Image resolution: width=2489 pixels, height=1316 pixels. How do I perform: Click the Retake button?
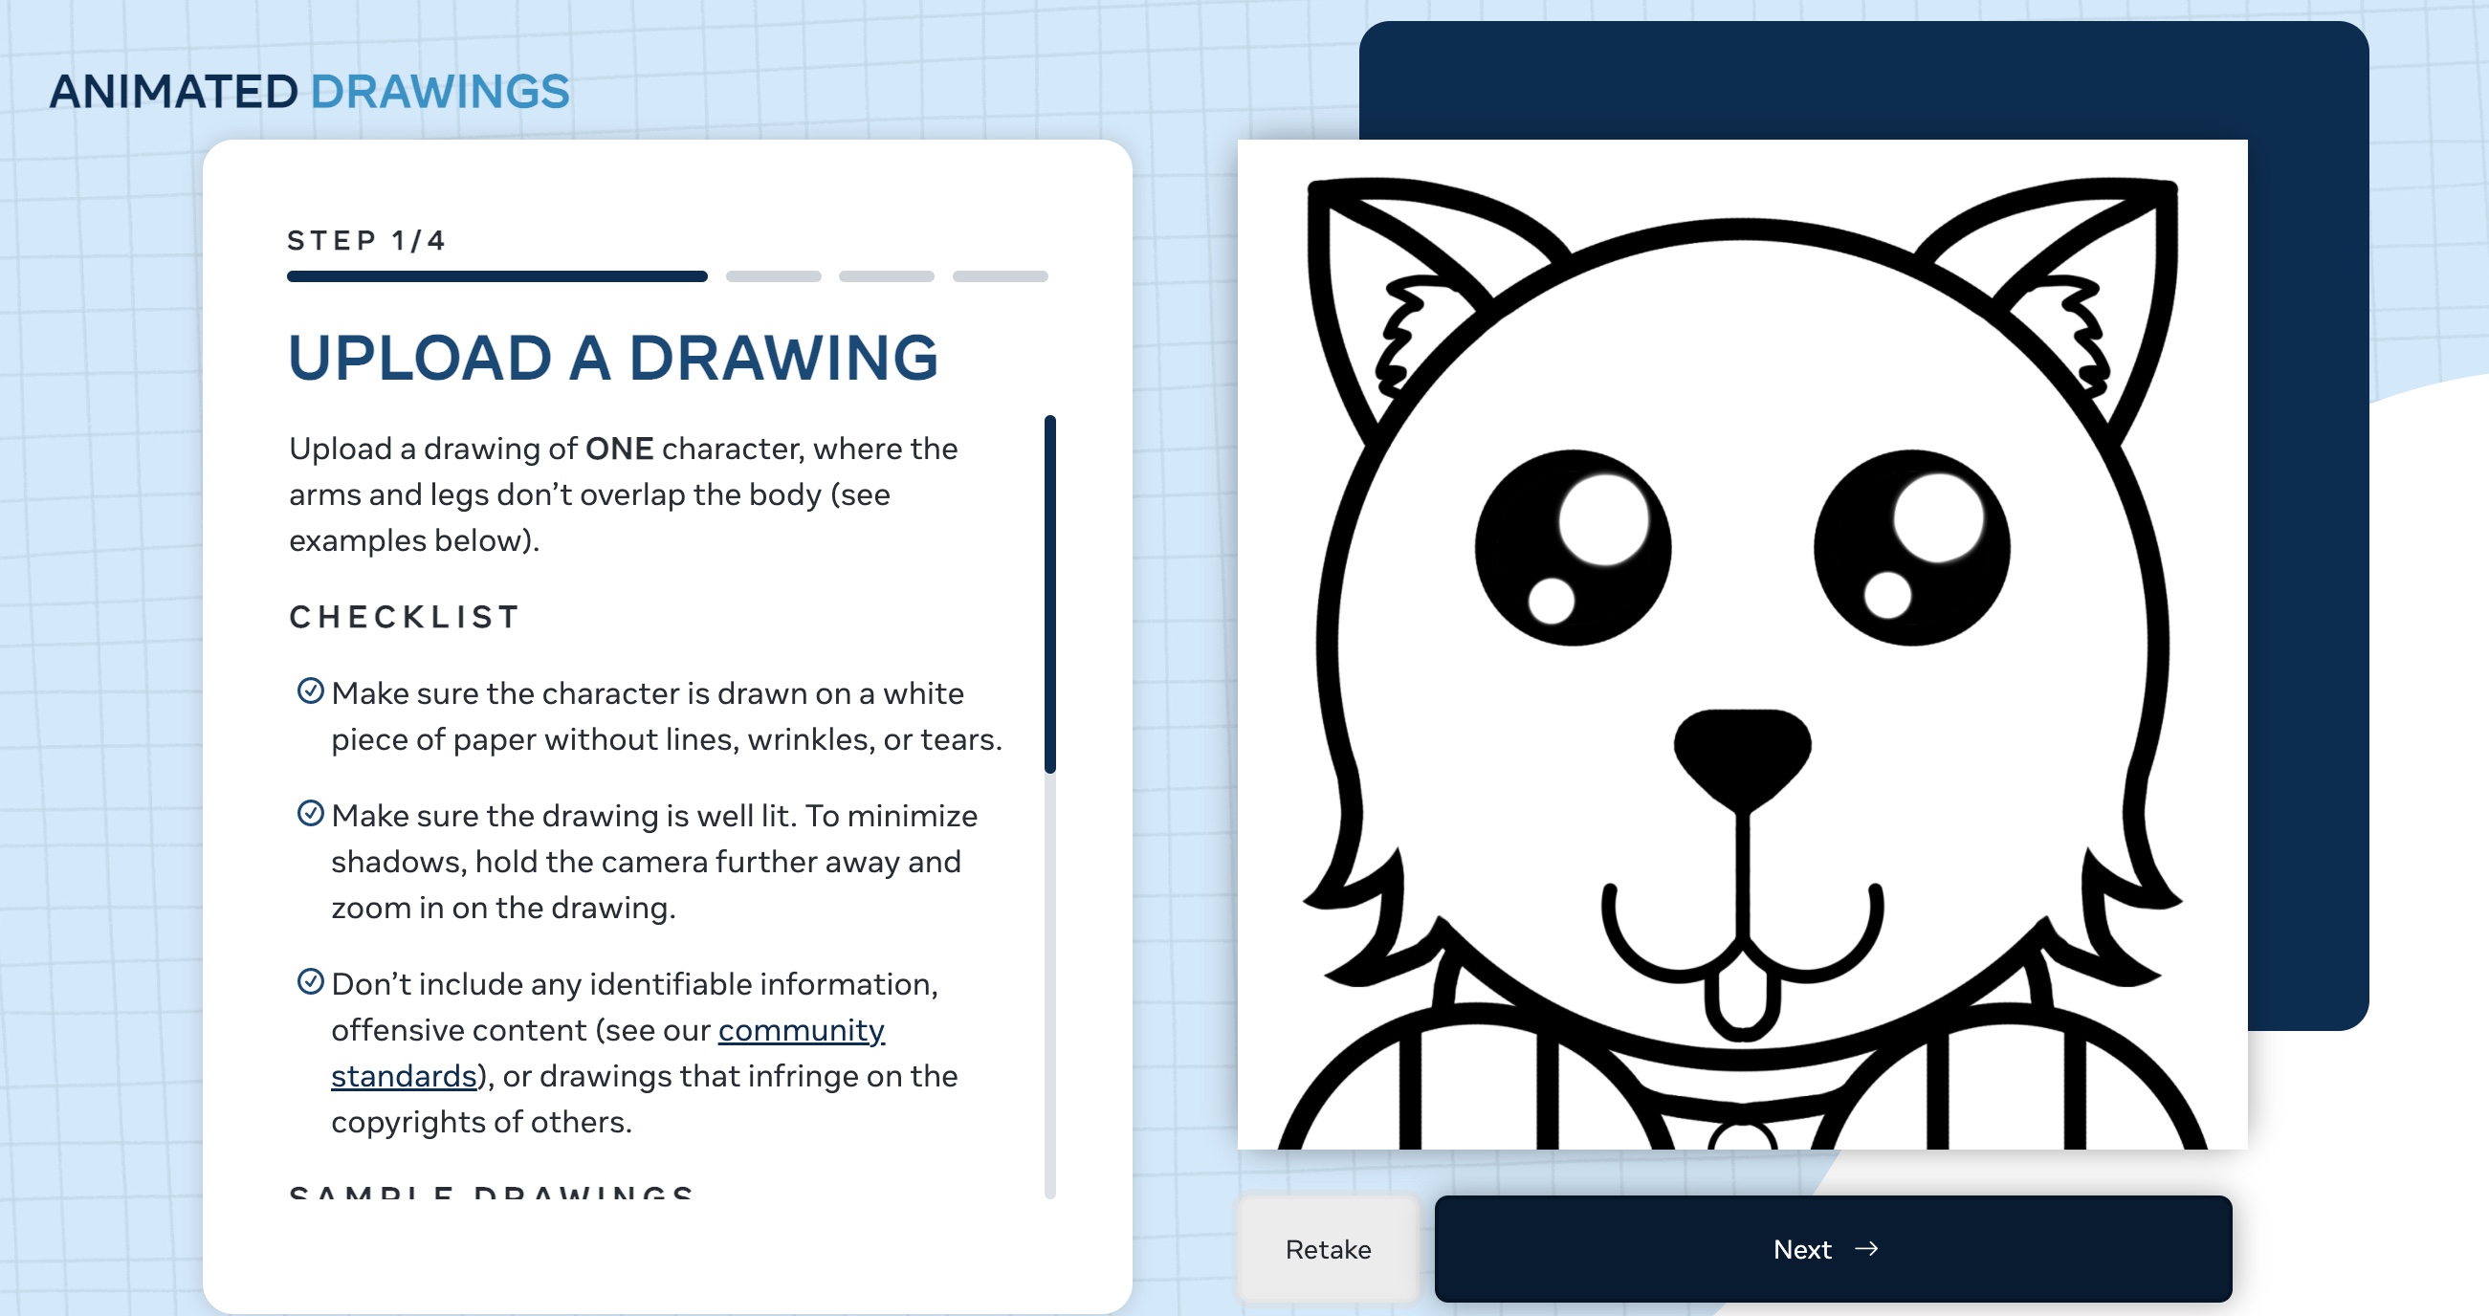coord(1328,1248)
